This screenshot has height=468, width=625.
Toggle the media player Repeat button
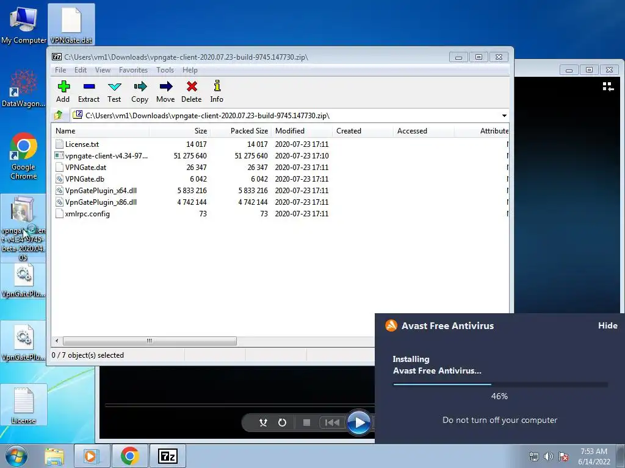tap(282, 422)
